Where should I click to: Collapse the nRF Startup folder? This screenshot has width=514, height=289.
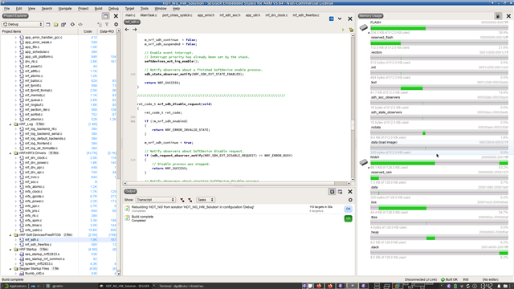10,250
